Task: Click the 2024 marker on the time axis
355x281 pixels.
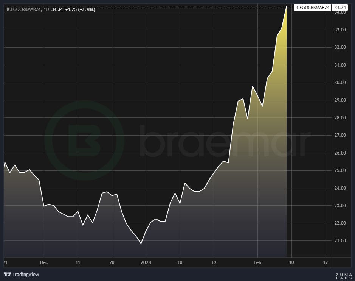Action: 147,262
